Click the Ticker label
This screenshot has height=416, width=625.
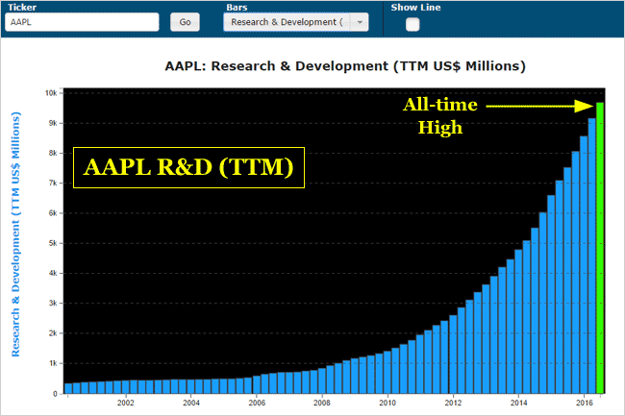tap(22, 7)
